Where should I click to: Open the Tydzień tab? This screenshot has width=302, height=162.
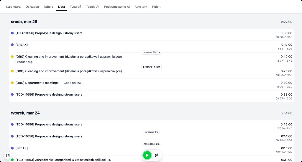coord(75,6)
